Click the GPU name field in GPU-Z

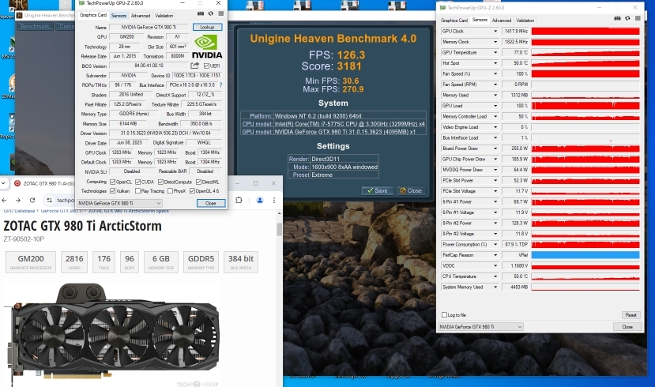tap(149, 27)
